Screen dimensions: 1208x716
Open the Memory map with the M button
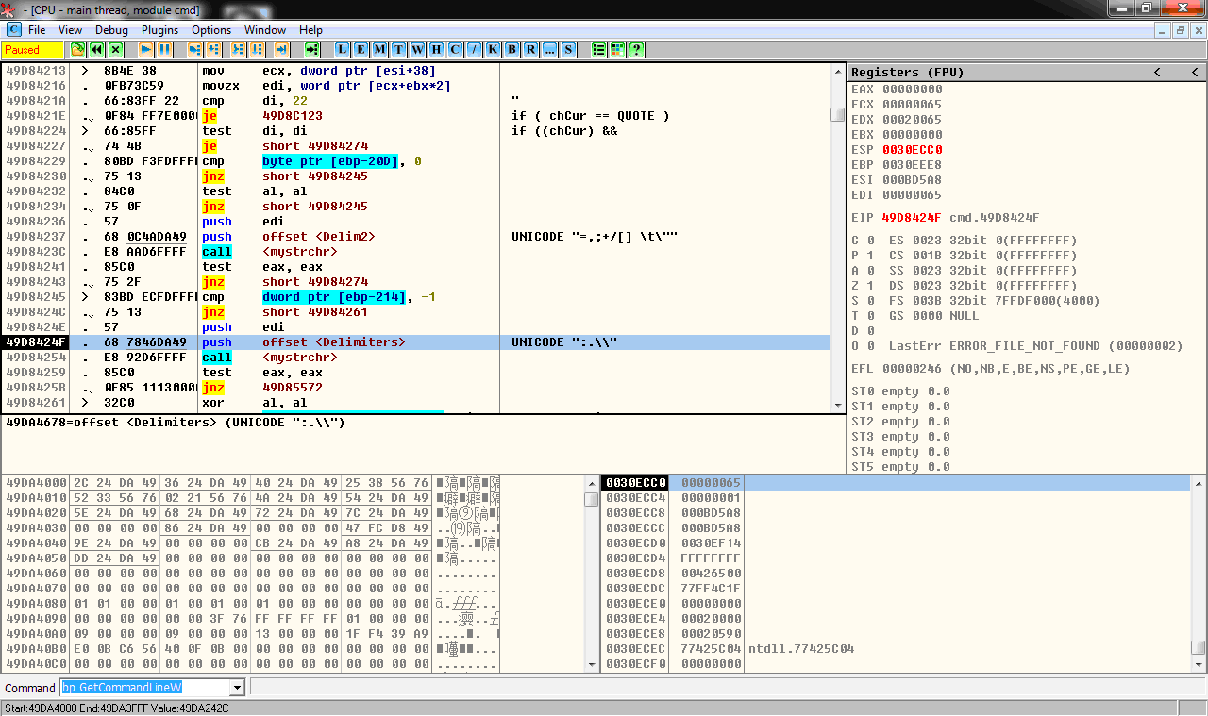pyautogui.click(x=379, y=49)
